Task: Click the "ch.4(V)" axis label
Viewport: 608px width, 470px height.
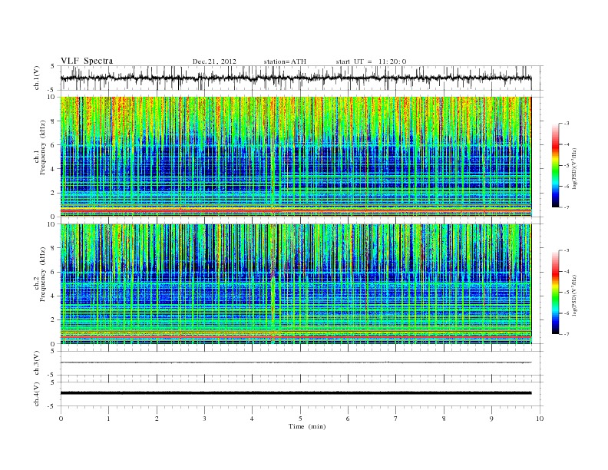Action: click(37, 394)
